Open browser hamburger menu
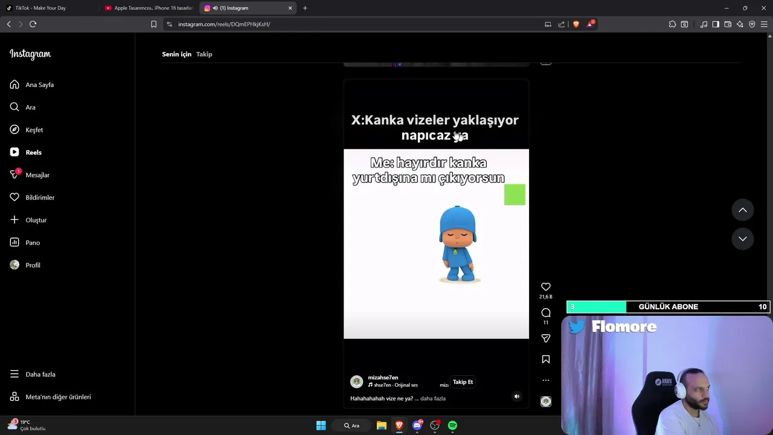Screen dimensions: 773x435 [x=764, y=24]
